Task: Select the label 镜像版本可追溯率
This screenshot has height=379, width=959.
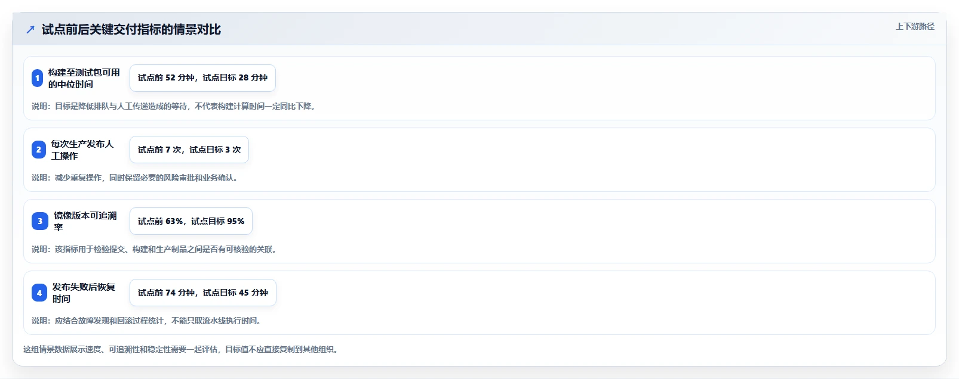Action: click(85, 221)
